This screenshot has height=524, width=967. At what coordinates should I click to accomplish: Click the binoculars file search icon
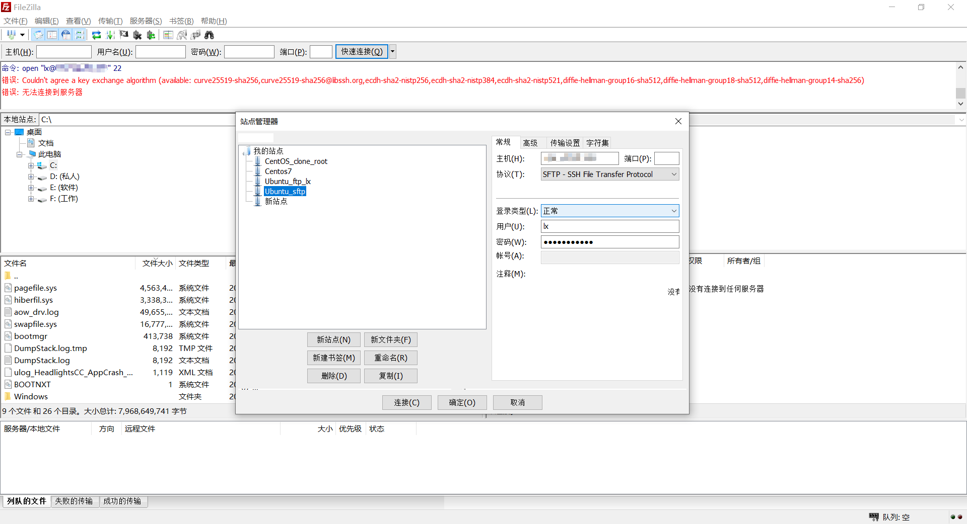[209, 35]
